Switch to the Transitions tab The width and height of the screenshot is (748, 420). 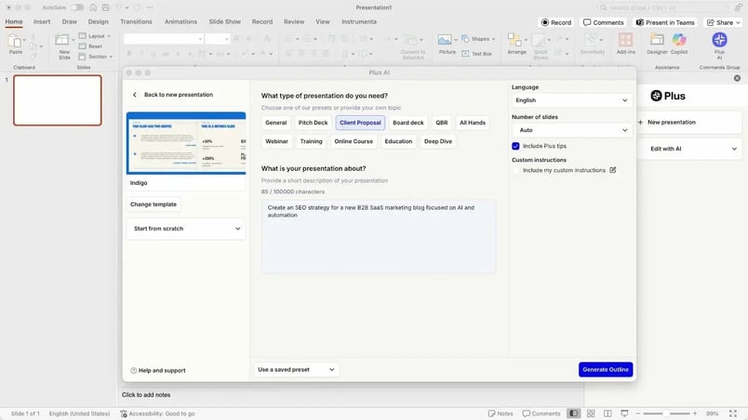(136, 22)
